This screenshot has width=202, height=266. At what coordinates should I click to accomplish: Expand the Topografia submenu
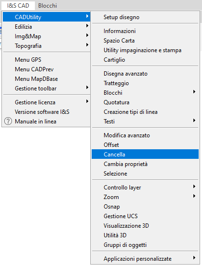tap(47, 46)
